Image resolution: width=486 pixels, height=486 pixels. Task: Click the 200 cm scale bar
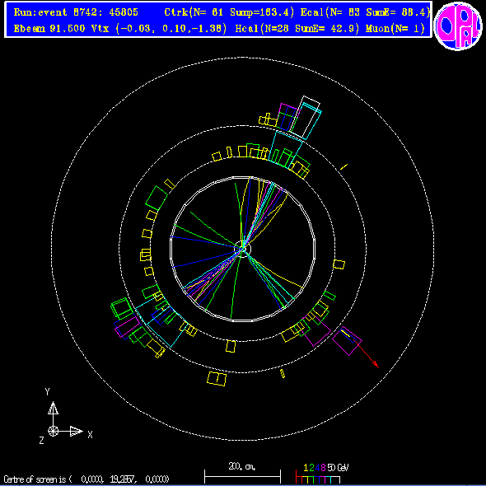(242, 474)
